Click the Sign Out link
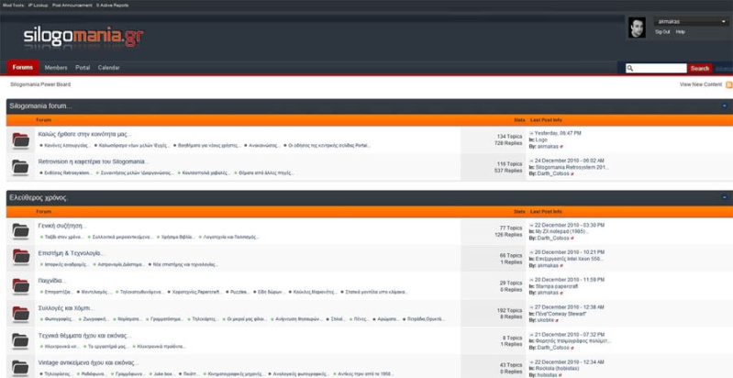 (x=662, y=32)
